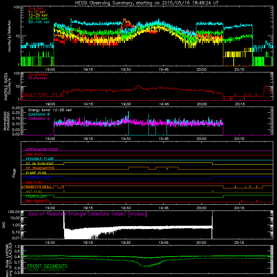Image resolution: width=277 pixels, height=277 pixels.
Task: Click the BAD_PACKETS flag label
Action: (38, 201)
